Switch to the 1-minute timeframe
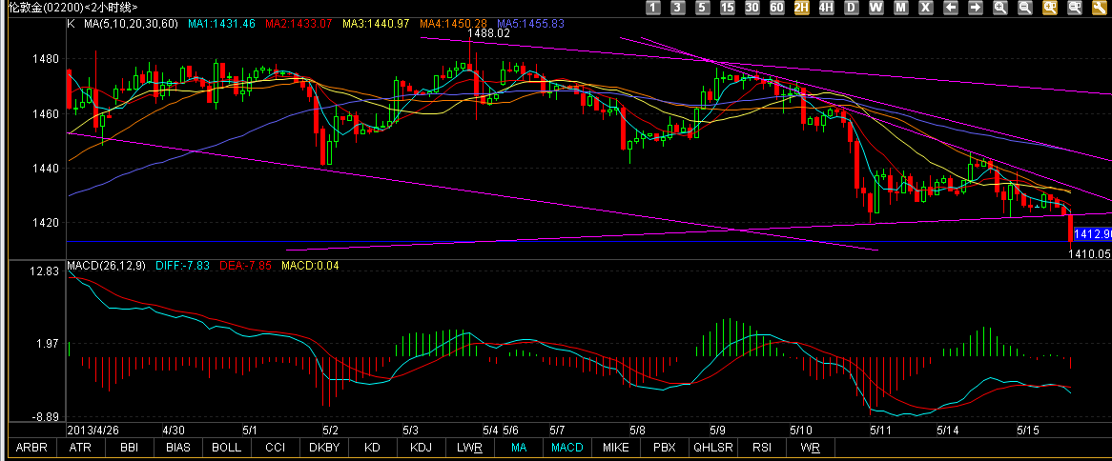The height and width of the screenshot is (461, 1112). (x=653, y=8)
